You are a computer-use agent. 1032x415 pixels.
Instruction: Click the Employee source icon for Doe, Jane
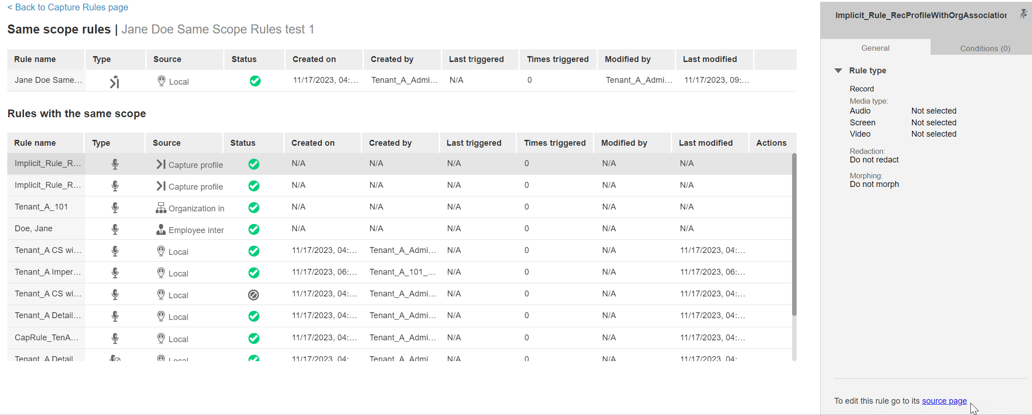point(161,229)
